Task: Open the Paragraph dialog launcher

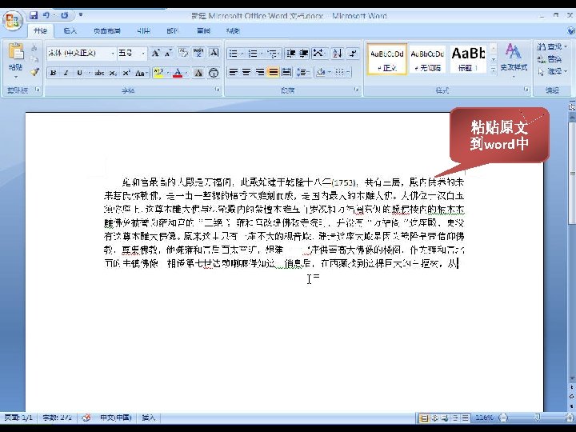Action: [356, 90]
